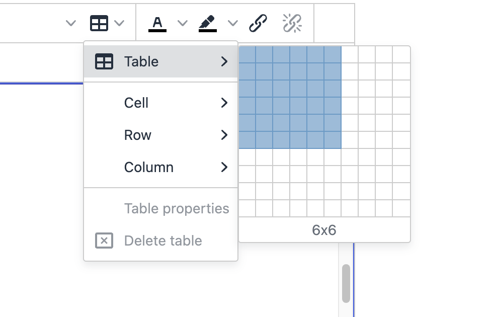Open the highlight color dropdown arrow
The width and height of the screenshot is (494, 317).
[x=232, y=23]
